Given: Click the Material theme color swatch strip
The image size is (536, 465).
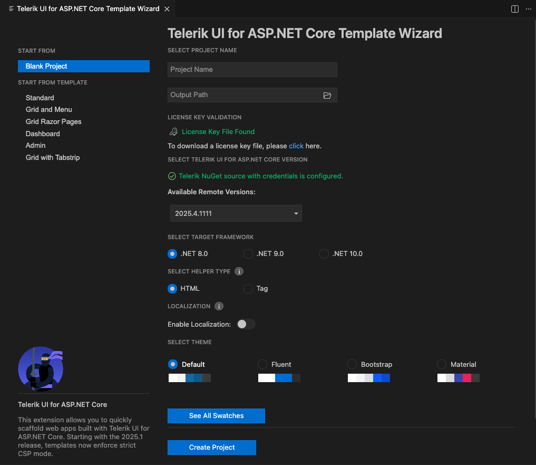Looking at the screenshot, I should pos(459,378).
